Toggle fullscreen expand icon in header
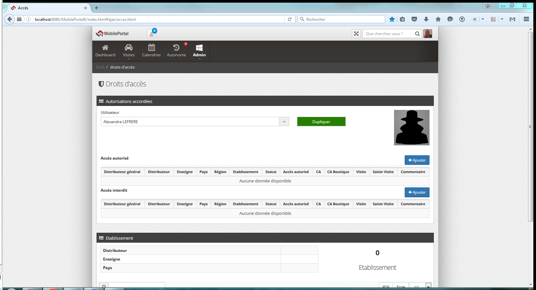 tap(356, 34)
